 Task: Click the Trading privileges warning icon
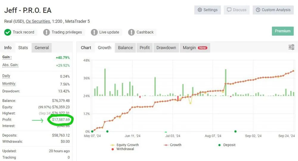(x=46, y=32)
